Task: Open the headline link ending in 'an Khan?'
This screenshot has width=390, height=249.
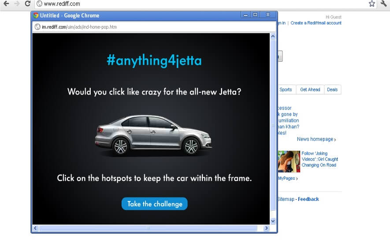Action: 289,126
